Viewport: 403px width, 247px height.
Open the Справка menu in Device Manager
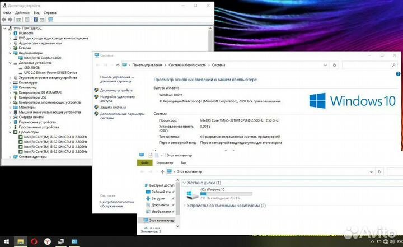click(x=50, y=13)
